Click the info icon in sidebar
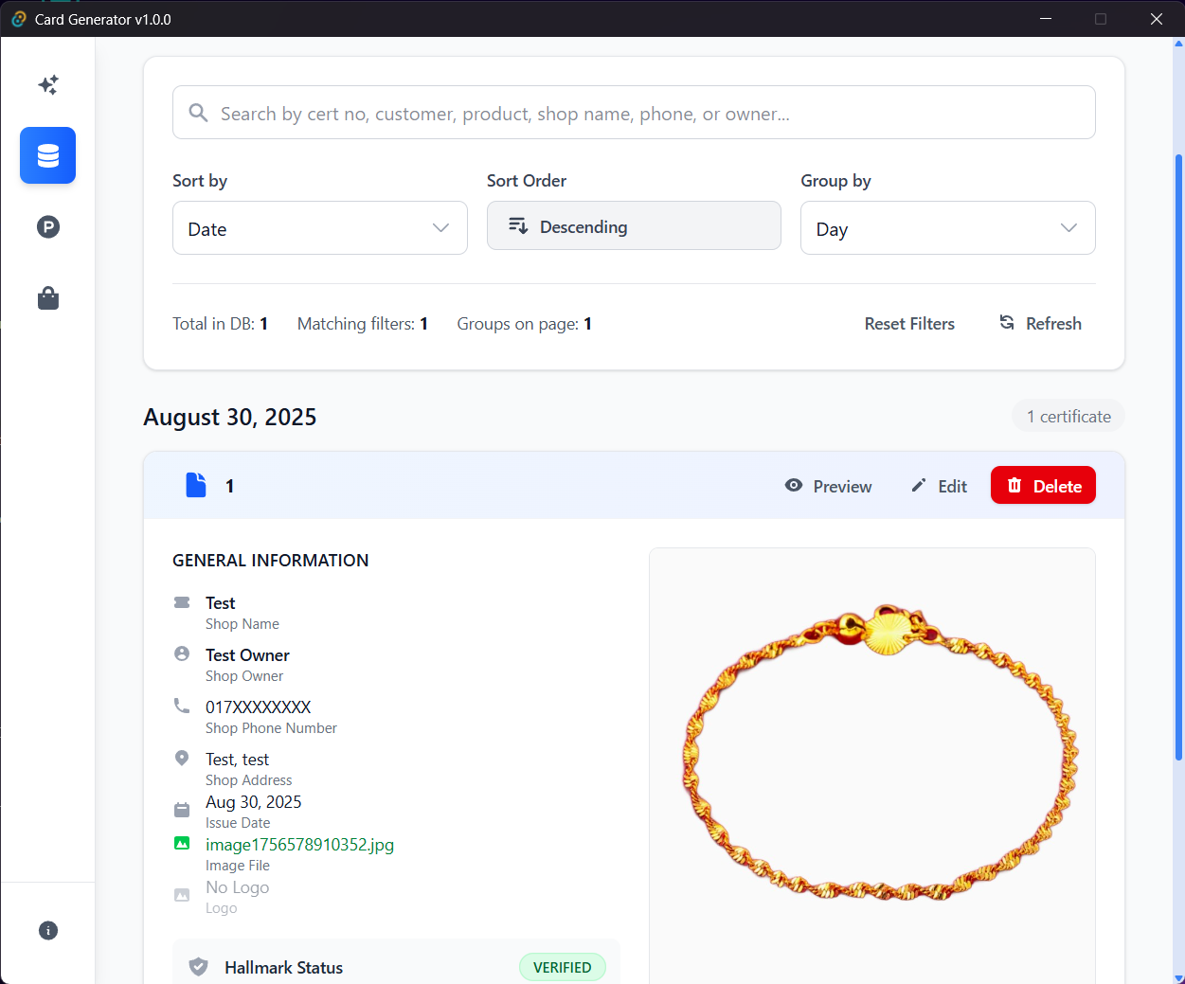Image resolution: width=1185 pixels, height=984 pixels. (48, 930)
